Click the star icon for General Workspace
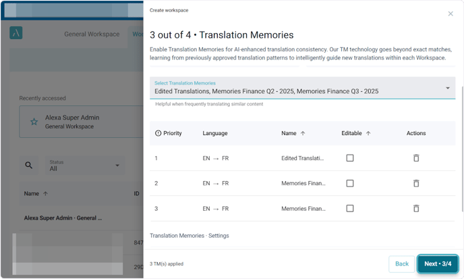 click(34, 122)
